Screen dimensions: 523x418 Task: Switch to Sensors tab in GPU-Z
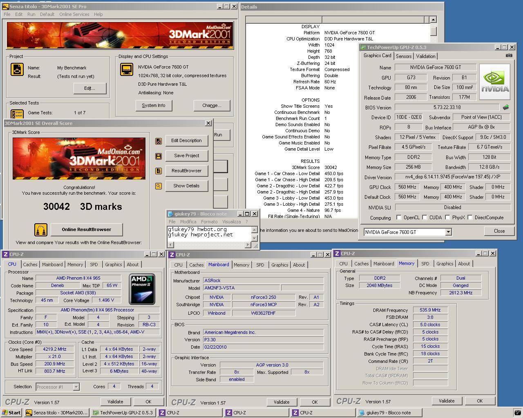(x=404, y=56)
